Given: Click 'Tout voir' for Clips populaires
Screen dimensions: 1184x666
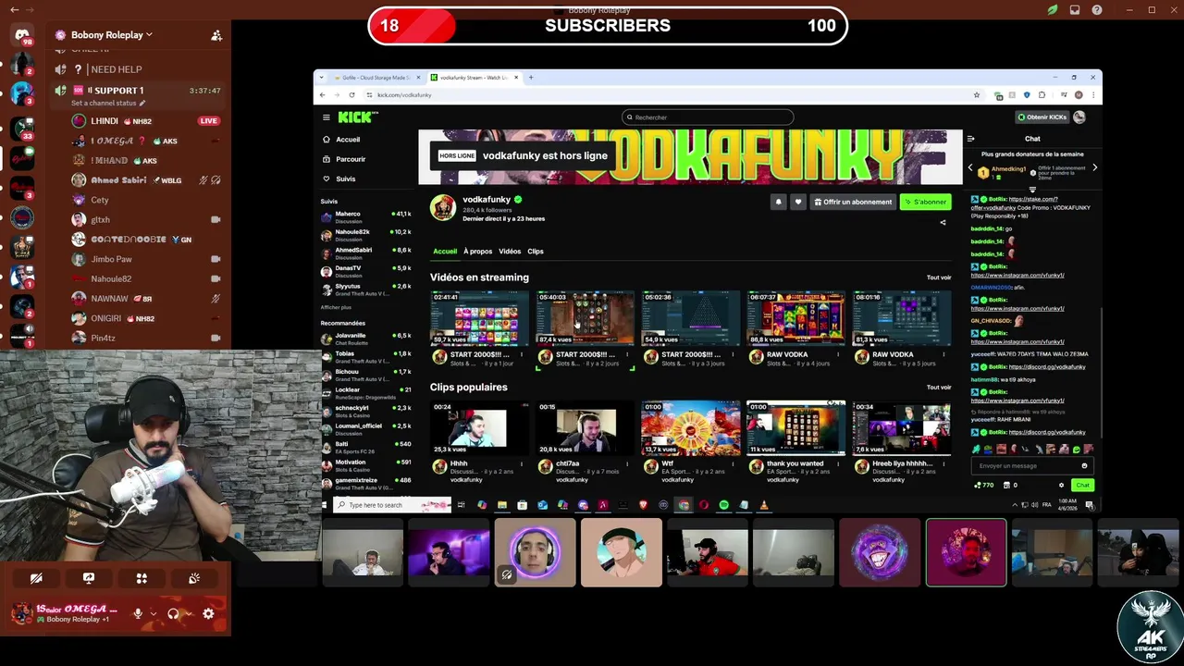Looking at the screenshot, I should [939, 388].
